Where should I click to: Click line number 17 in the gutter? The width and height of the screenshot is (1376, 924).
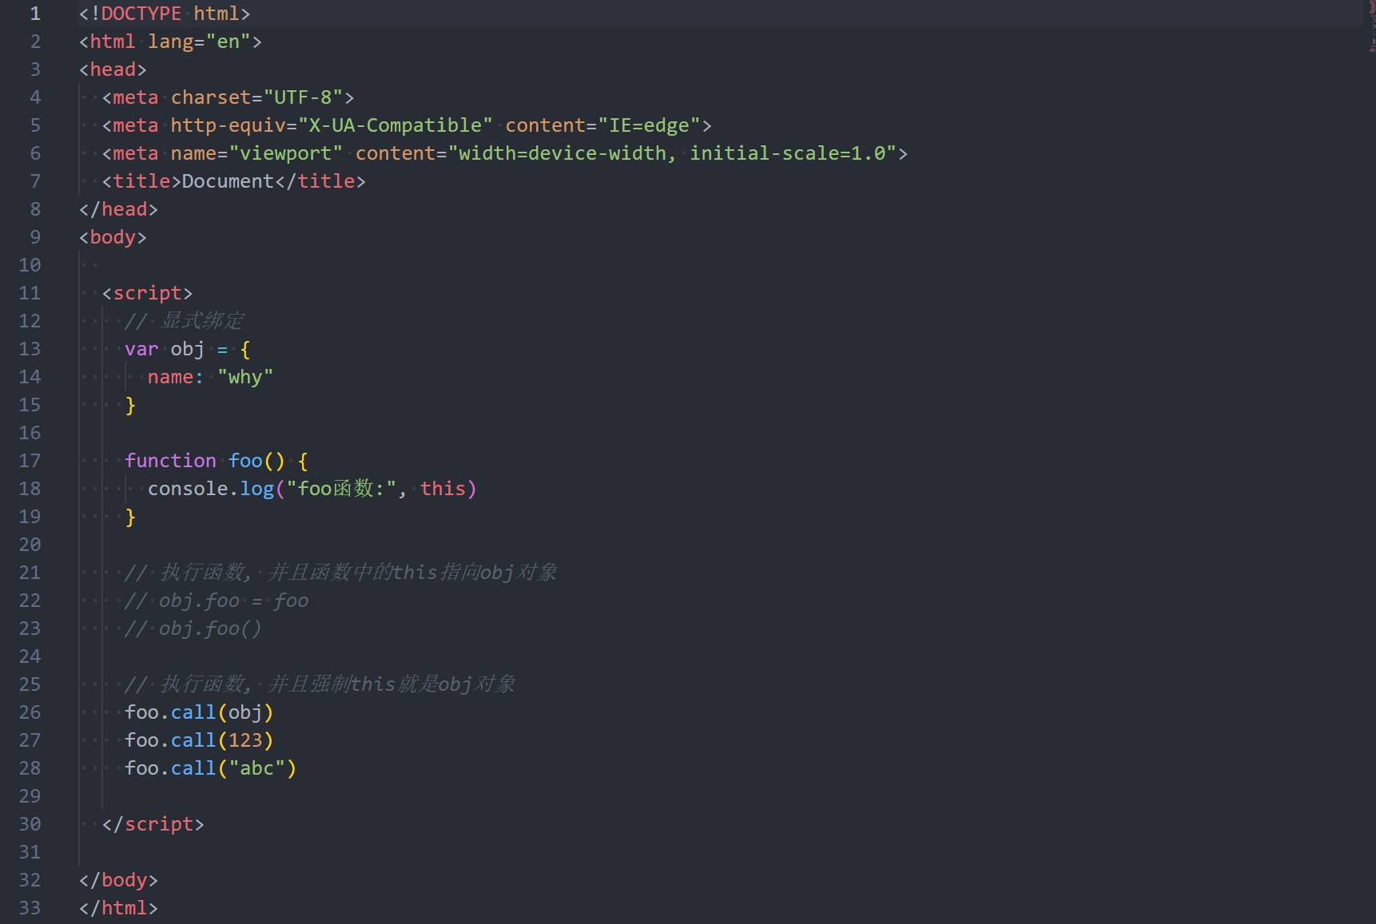pos(30,461)
